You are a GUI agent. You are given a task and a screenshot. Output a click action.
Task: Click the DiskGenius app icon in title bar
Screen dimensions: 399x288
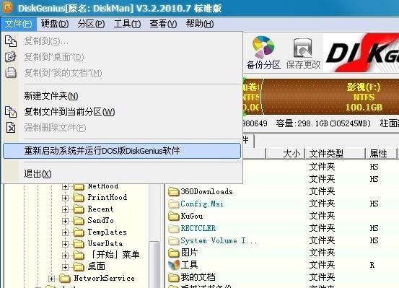tap(8, 8)
